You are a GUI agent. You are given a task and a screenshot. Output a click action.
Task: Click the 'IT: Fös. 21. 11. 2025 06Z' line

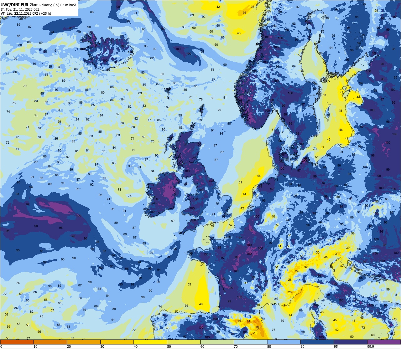(x=20, y=9)
